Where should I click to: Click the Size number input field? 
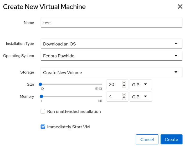[x=114, y=85]
